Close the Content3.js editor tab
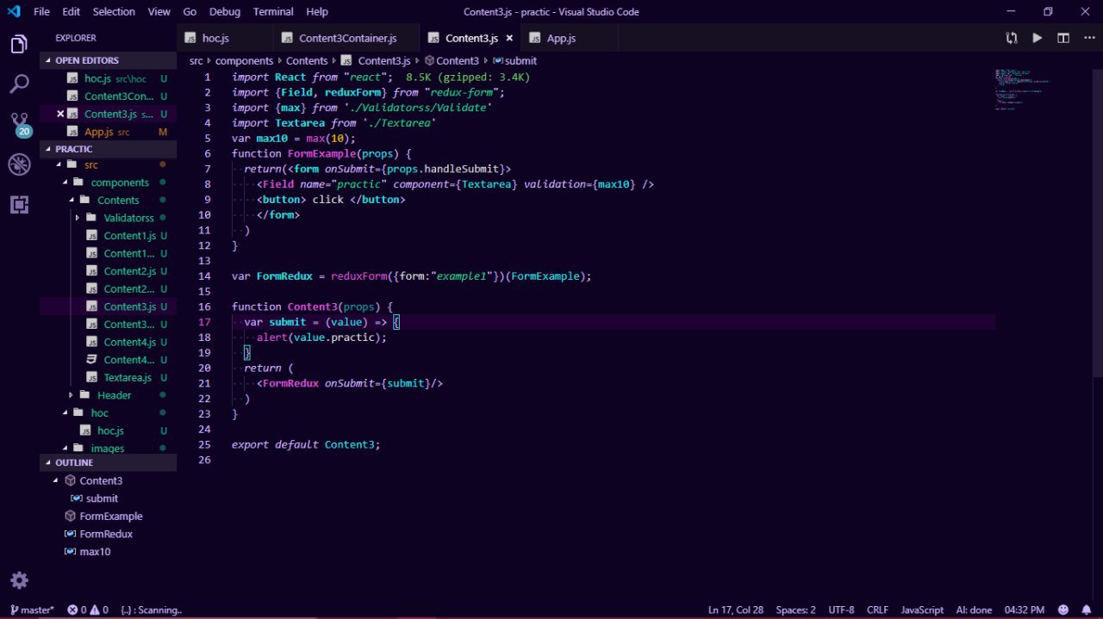1103x619 pixels. (509, 38)
